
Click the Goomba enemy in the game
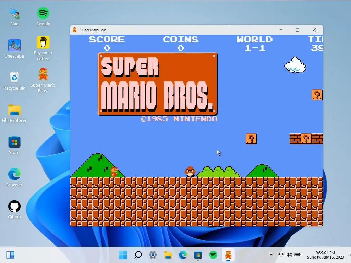(x=190, y=172)
